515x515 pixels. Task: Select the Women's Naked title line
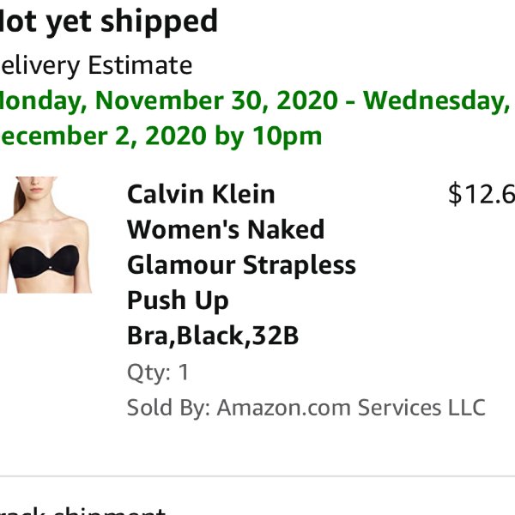point(226,229)
